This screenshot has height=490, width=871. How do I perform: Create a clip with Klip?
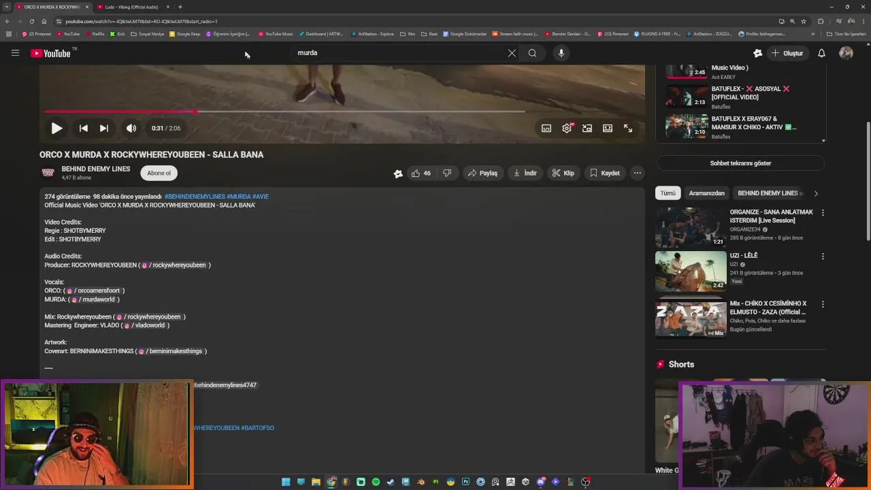pyautogui.click(x=563, y=173)
